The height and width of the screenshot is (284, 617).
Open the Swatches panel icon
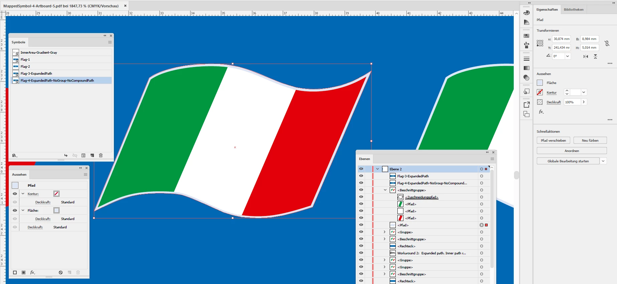(x=526, y=36)
